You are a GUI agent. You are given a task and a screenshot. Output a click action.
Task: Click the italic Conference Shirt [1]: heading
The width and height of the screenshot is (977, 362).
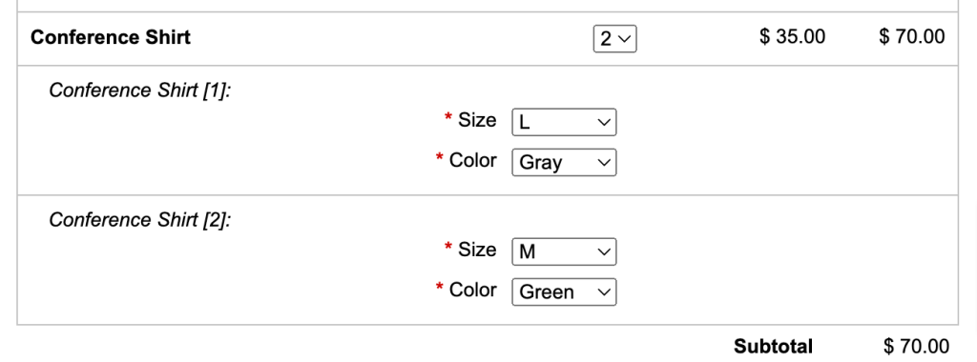coord(140,90)
